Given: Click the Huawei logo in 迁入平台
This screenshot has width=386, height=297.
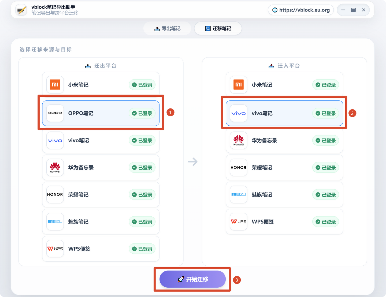Looking at the screenshot, I should pyautogui.click(x=239, y=140).
